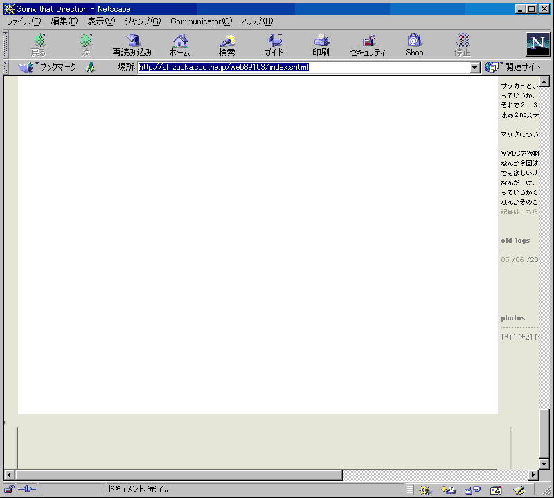554x498 pixels.
Task: Click the Netscape N logo
Action: 538,44
